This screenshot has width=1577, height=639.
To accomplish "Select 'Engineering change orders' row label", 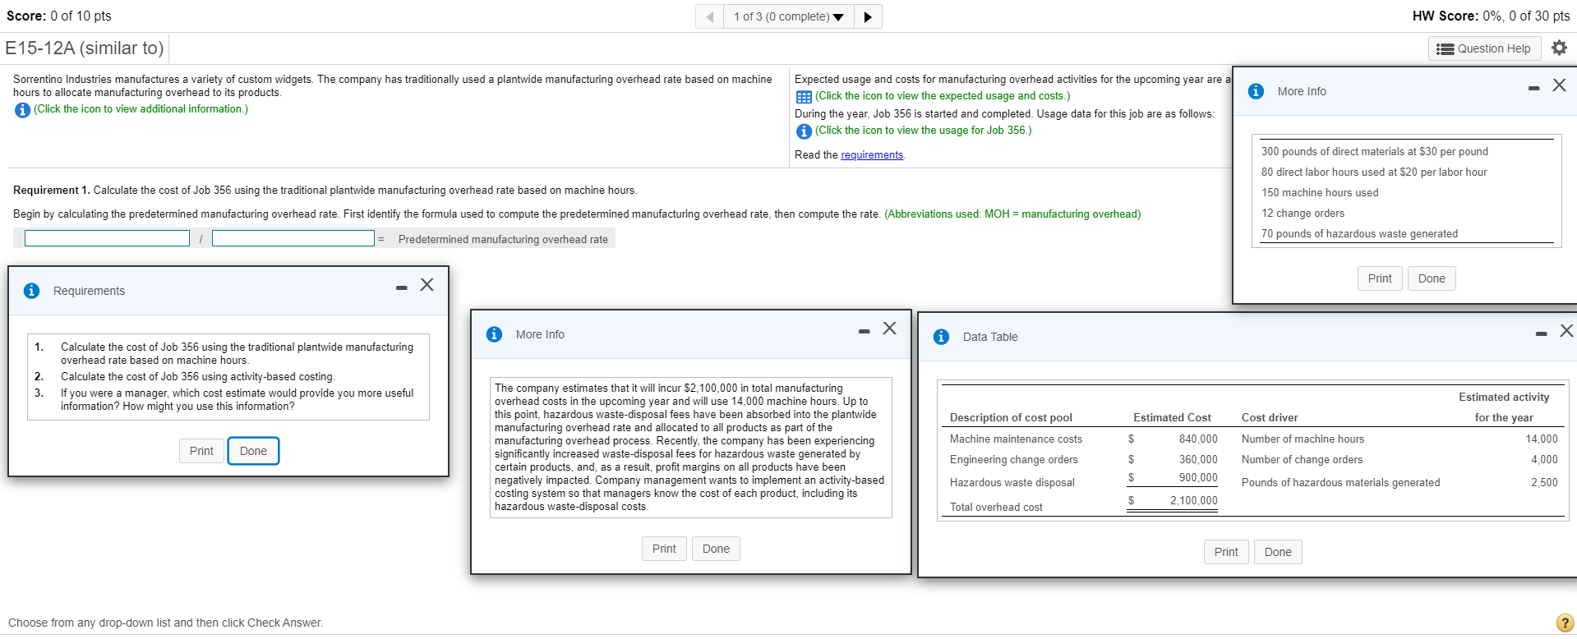I will pyautogui.click(x=1013, y=460).
